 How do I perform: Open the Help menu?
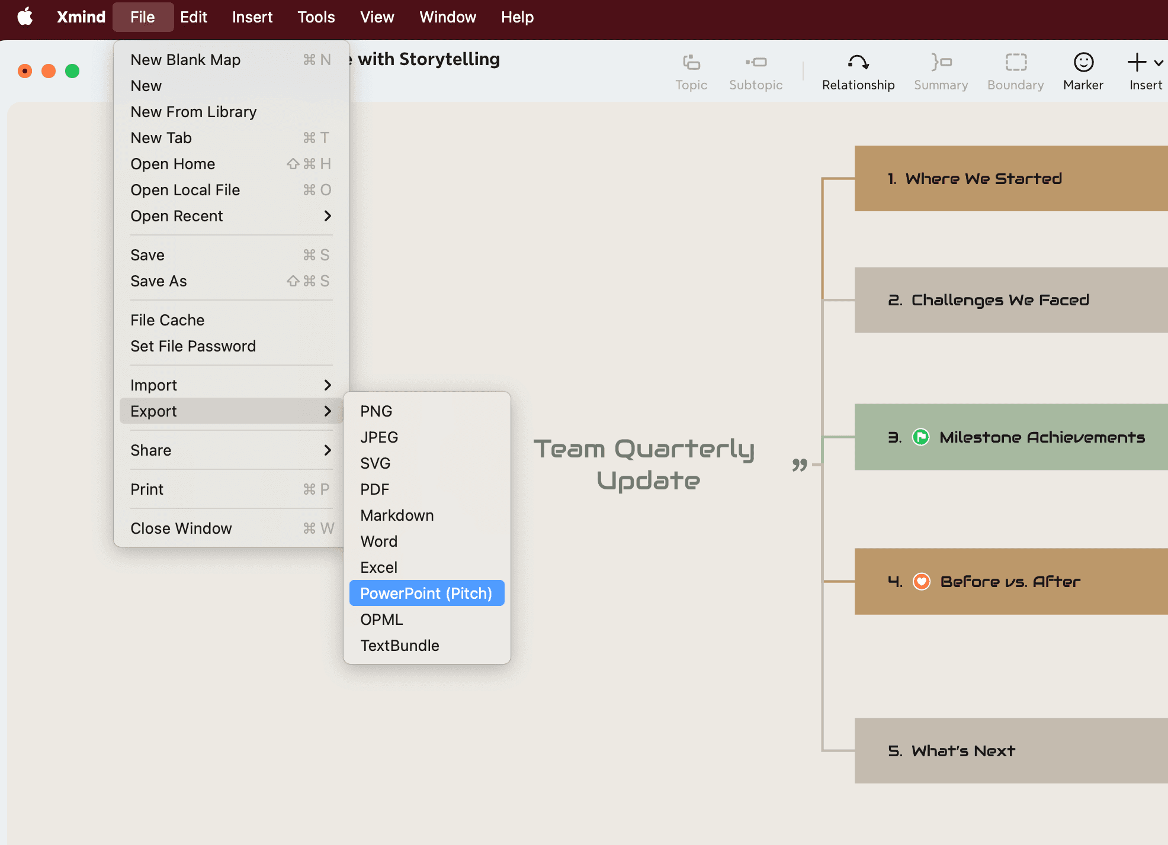(x=517, y=17)
